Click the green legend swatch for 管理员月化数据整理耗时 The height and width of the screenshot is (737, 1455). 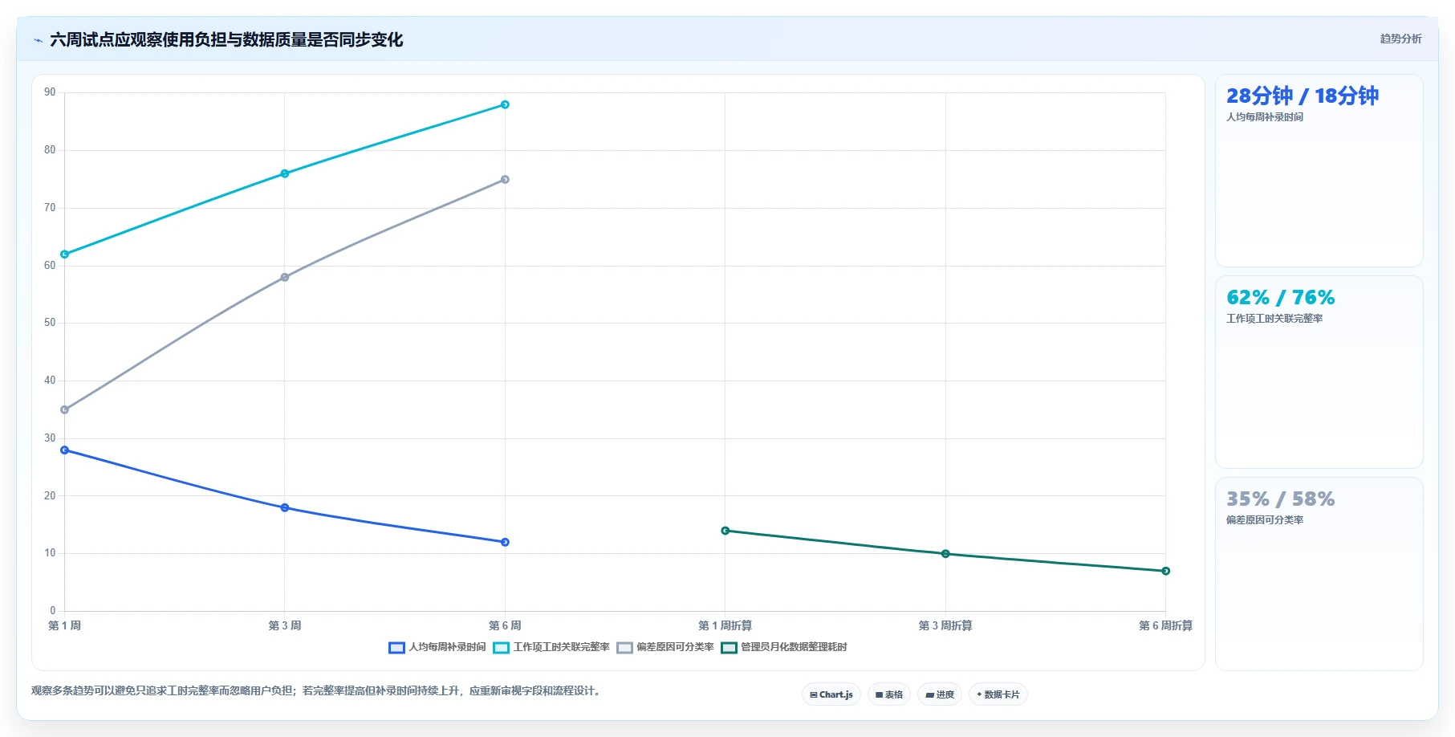pyautogui.click(x=729, y=648)
